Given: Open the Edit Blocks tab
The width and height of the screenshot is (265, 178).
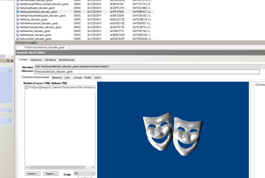Looking at the screenshot, I should click(50, 60).
